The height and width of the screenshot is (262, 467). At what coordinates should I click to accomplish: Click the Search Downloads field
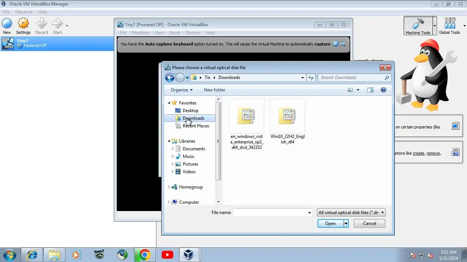354,78
